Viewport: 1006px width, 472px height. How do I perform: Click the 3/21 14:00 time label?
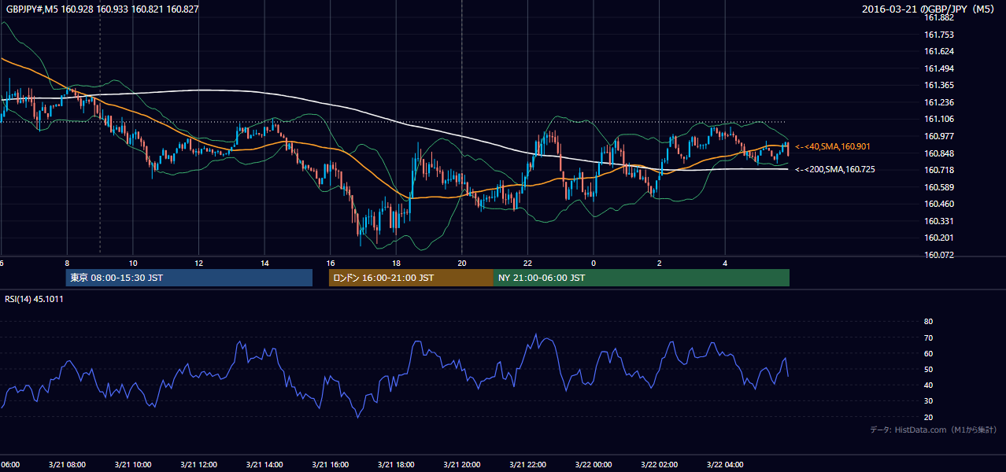click(264, 465)
